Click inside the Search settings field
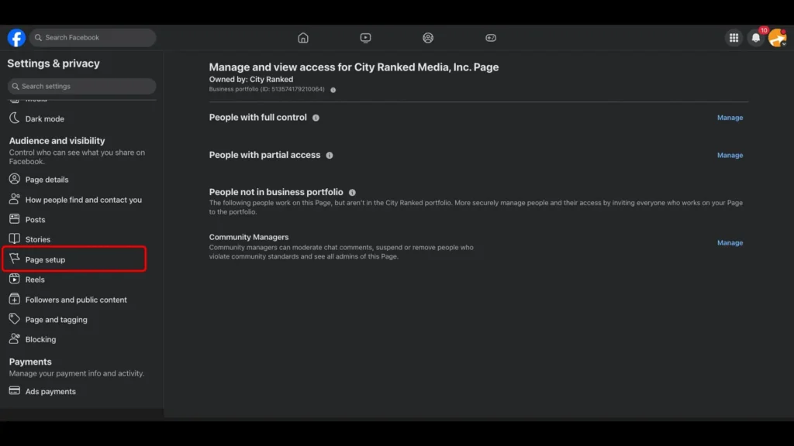The width and height of the screenshot is (794, 446). (81, 86)
